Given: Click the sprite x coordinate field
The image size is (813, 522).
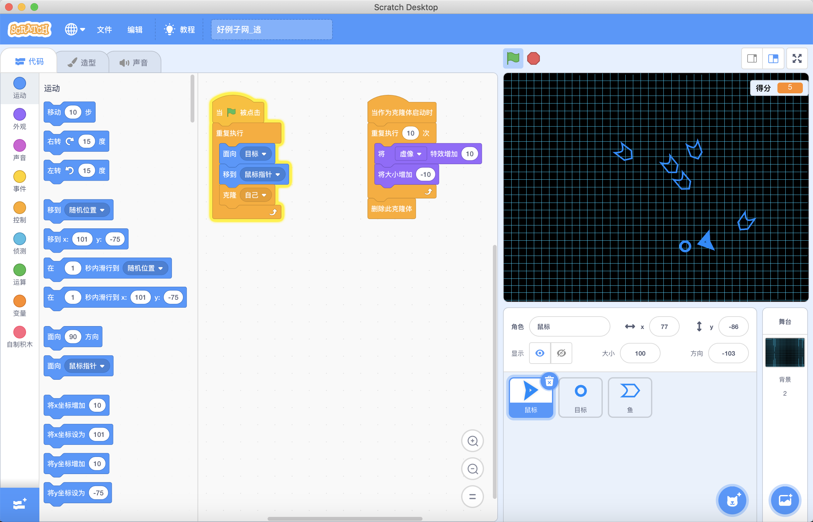Looking at the screenshot, I should (664, 326).
